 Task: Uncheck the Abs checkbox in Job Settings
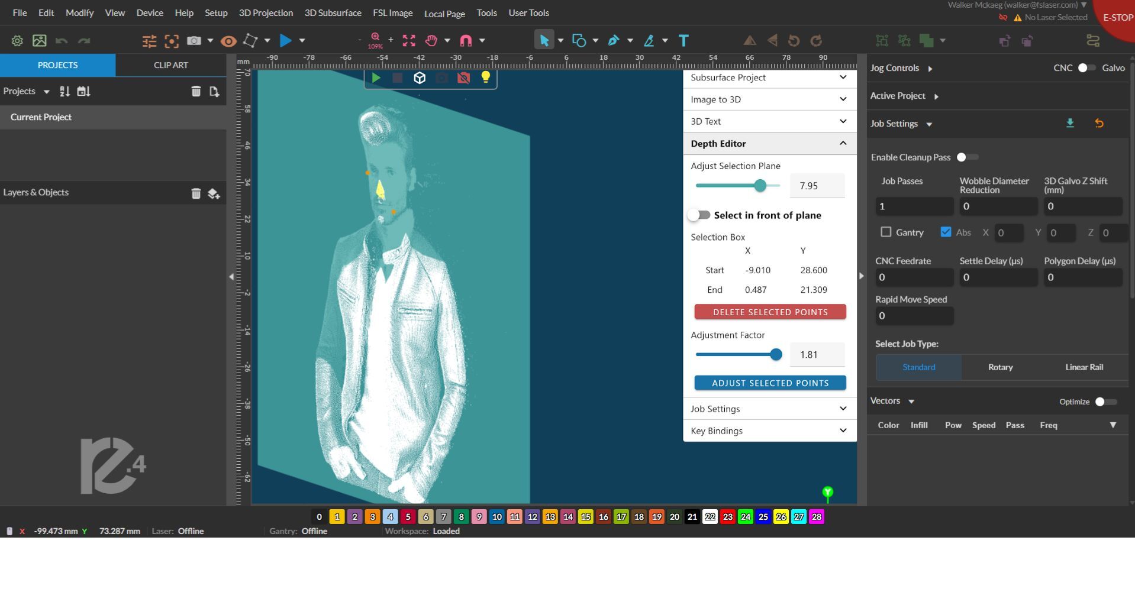(946, 232)
